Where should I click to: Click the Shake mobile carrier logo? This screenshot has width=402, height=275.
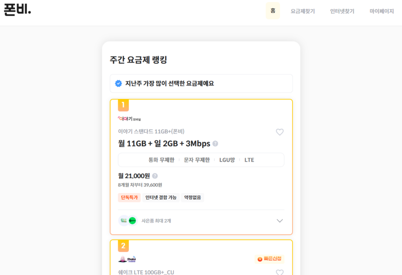(x=127, y=259)
